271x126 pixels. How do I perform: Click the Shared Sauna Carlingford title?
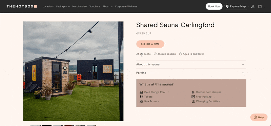pyautogui.click(x=175, y=25)
